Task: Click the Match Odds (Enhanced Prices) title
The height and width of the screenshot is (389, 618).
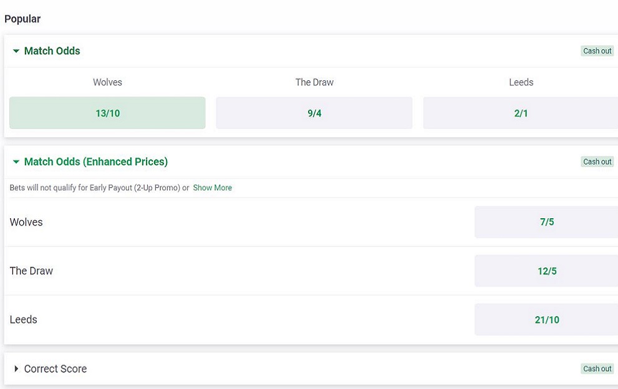Action: coord(96,162)
